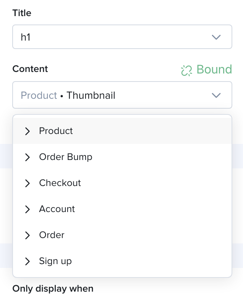Pick the Account group entry
Screen dimensions: 243x297
coord(122,209)
